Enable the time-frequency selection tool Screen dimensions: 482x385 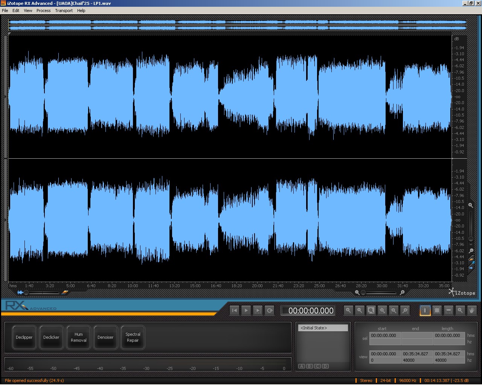(x=437, y=311)
